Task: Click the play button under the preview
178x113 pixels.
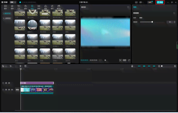Action: 105,60
